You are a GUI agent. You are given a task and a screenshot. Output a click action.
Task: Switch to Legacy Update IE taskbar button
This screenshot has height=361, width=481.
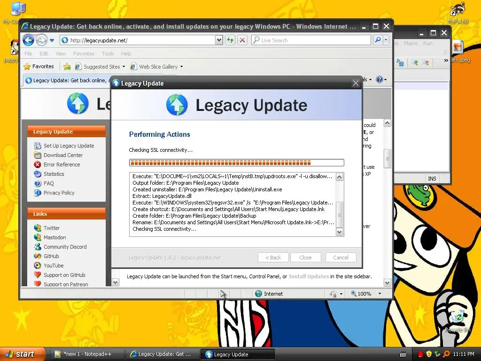(162, 354)
